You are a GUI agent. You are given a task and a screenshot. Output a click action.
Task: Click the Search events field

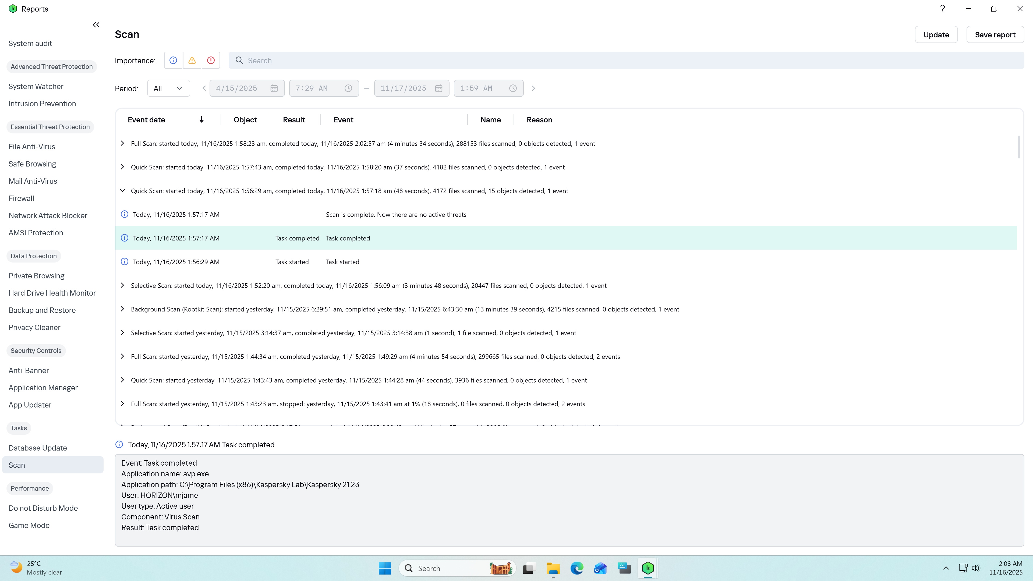tap(626, 60)
